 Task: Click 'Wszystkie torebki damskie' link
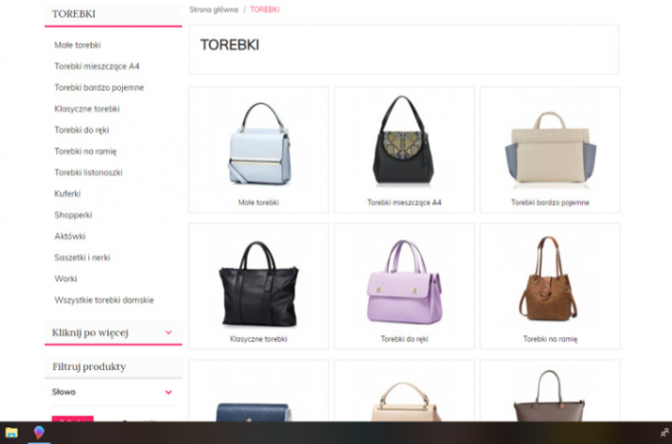[x=104, y=300]
